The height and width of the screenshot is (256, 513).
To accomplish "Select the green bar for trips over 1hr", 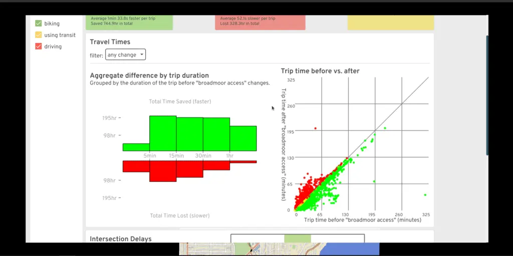I will click(x=243, y=138).
